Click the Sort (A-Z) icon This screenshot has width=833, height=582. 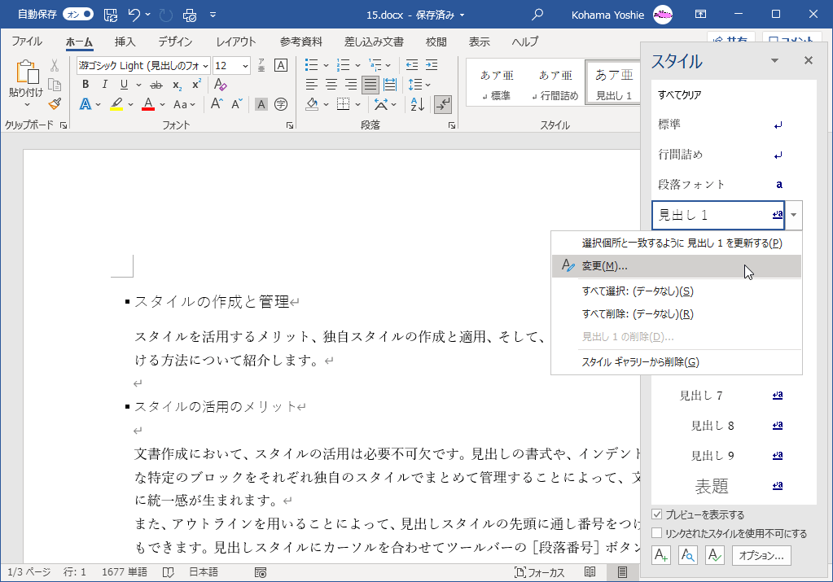pyautogui.click(x=417, y=103)
